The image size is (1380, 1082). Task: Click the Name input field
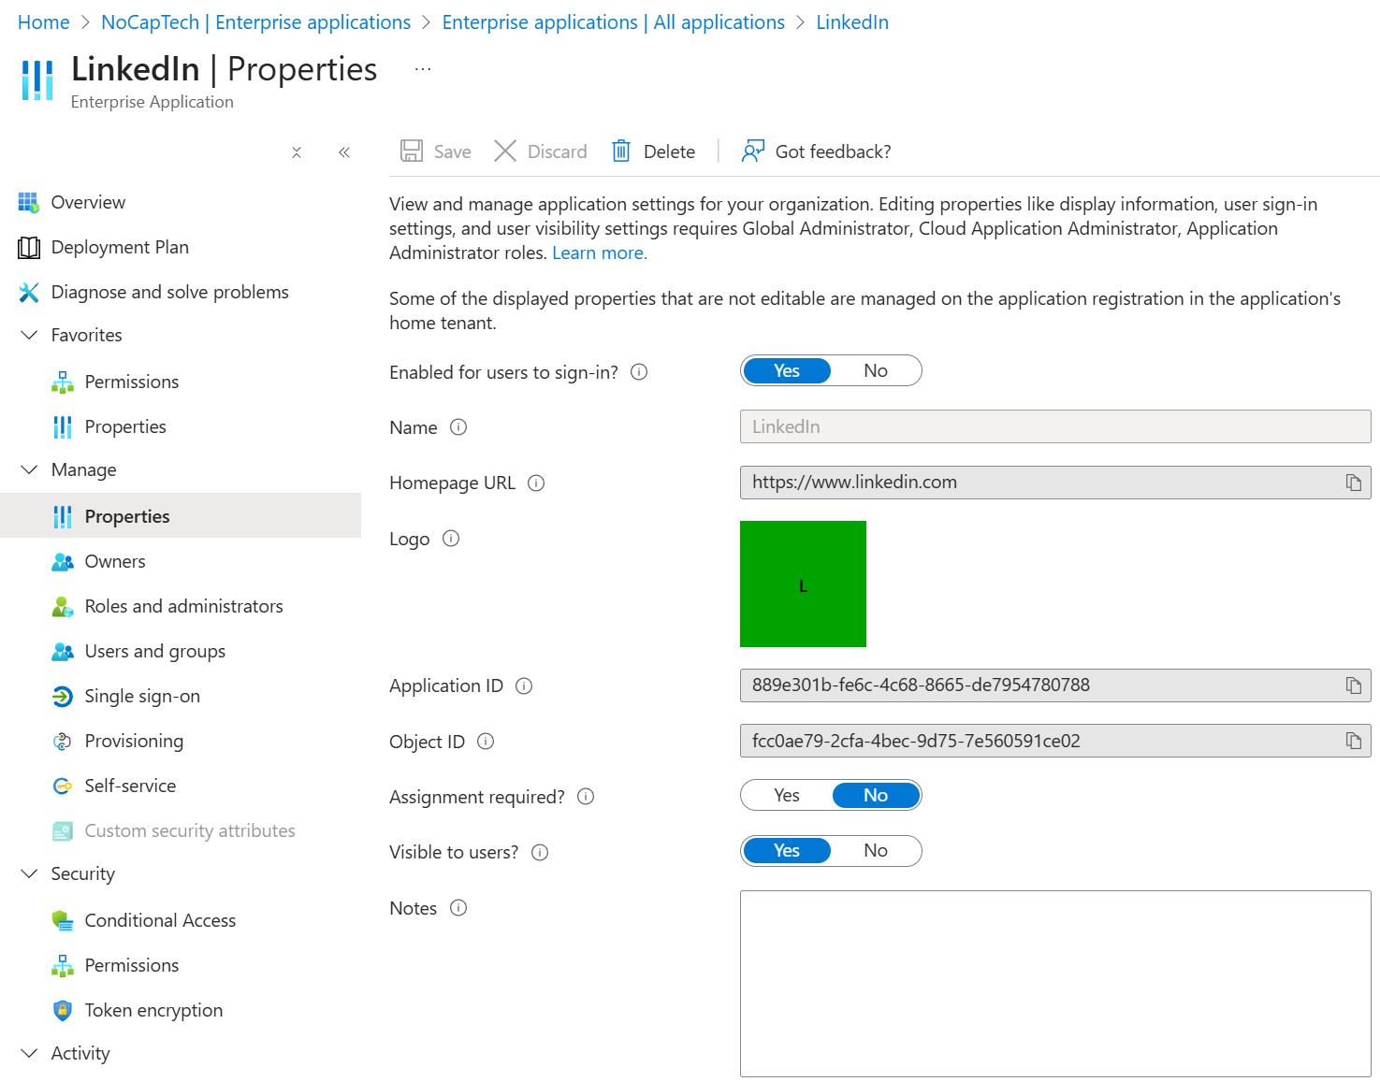coord(1055,426)
